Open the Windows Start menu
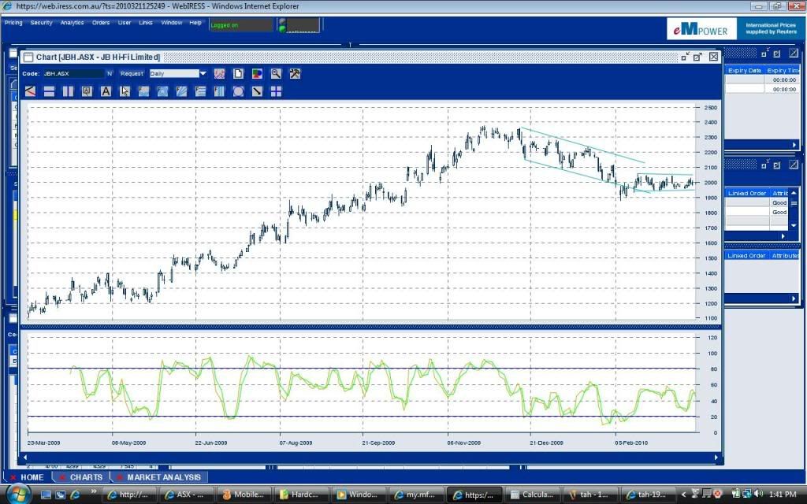Screen dimensions: 807x504 click(17, 494)
